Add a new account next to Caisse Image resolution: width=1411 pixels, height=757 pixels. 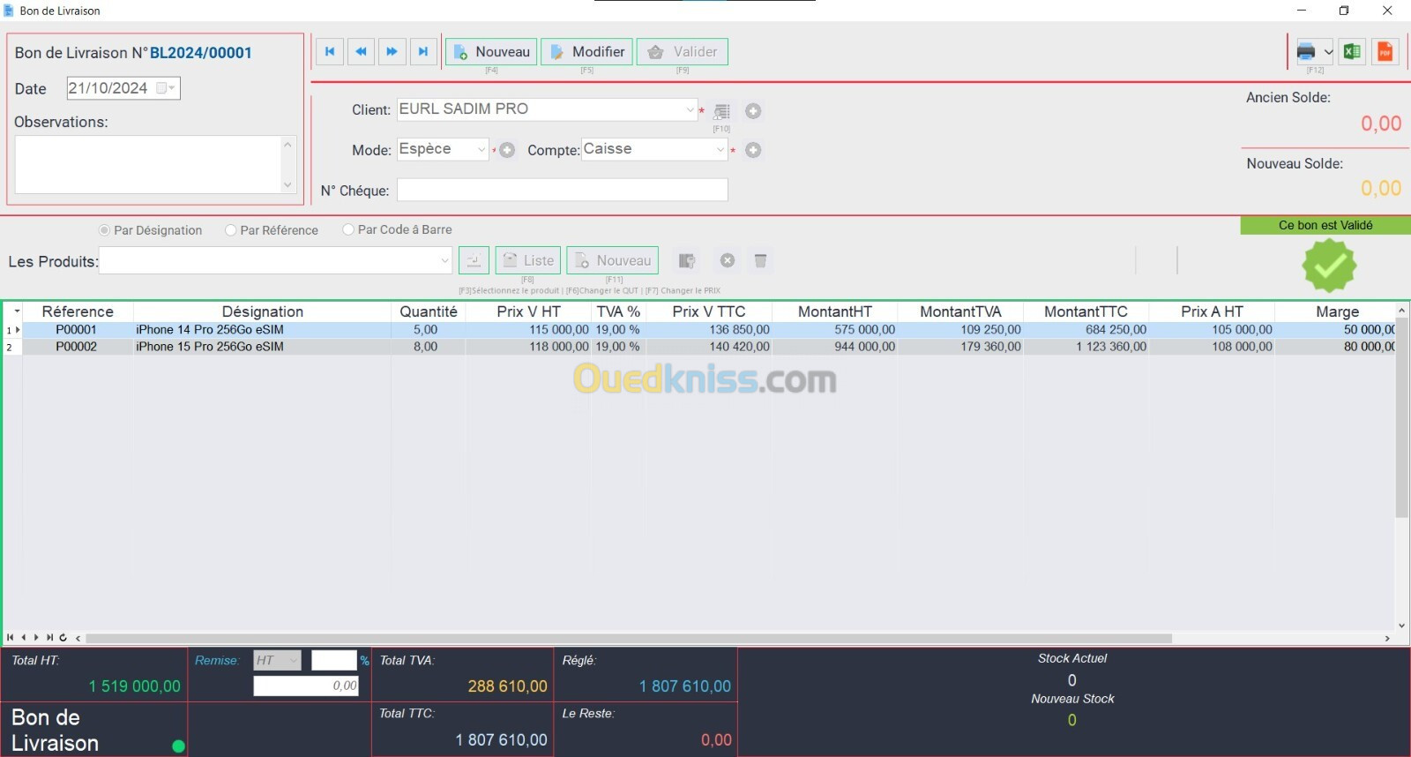point(753,150)
